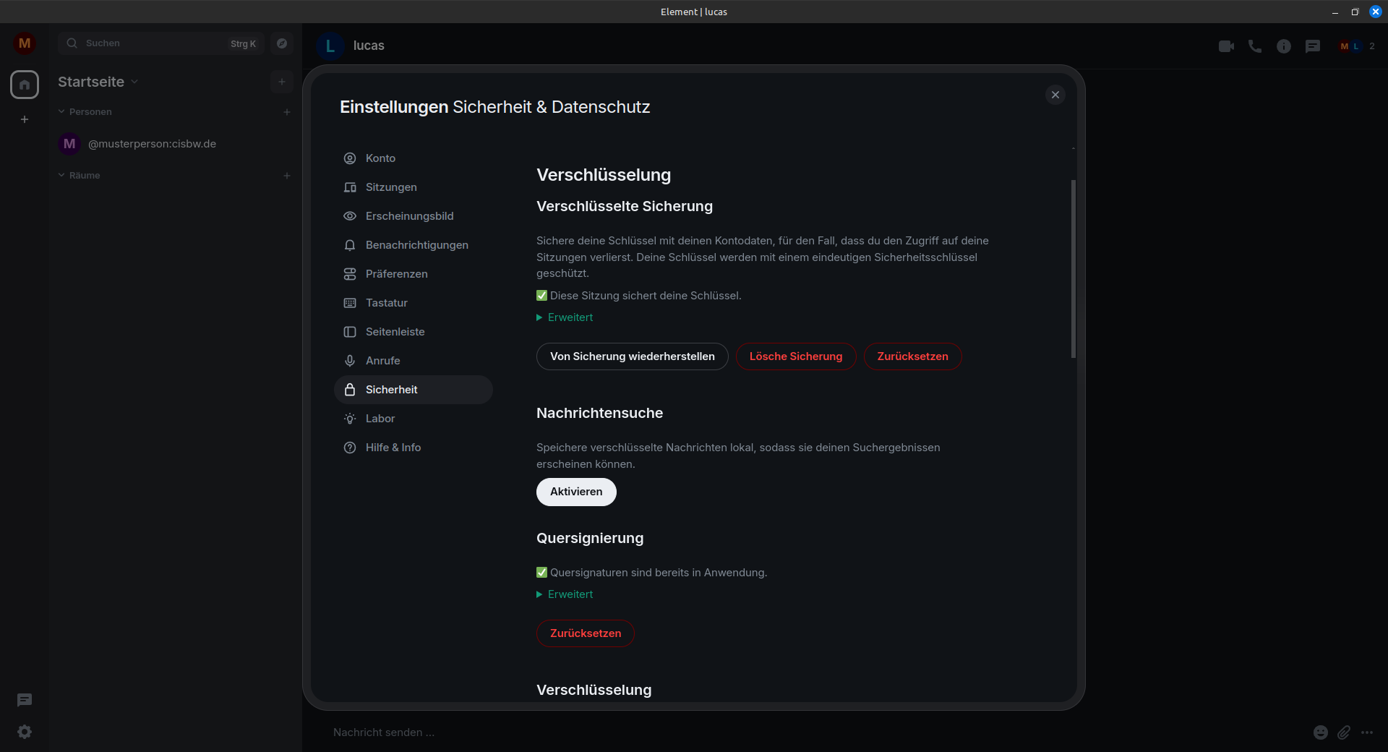Uncheck Diese Sitzung sichert deine Schlüssel
This screenshot has height=752, width=1388.
click(x=541, y=295)
